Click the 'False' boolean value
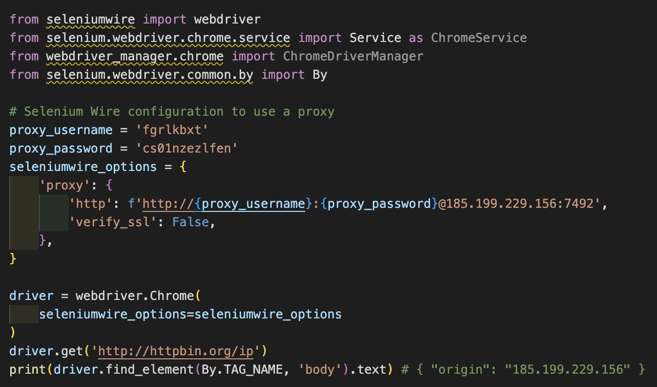Image resolution: width=657 pixels, height=387 pixels. coord(190,222)
